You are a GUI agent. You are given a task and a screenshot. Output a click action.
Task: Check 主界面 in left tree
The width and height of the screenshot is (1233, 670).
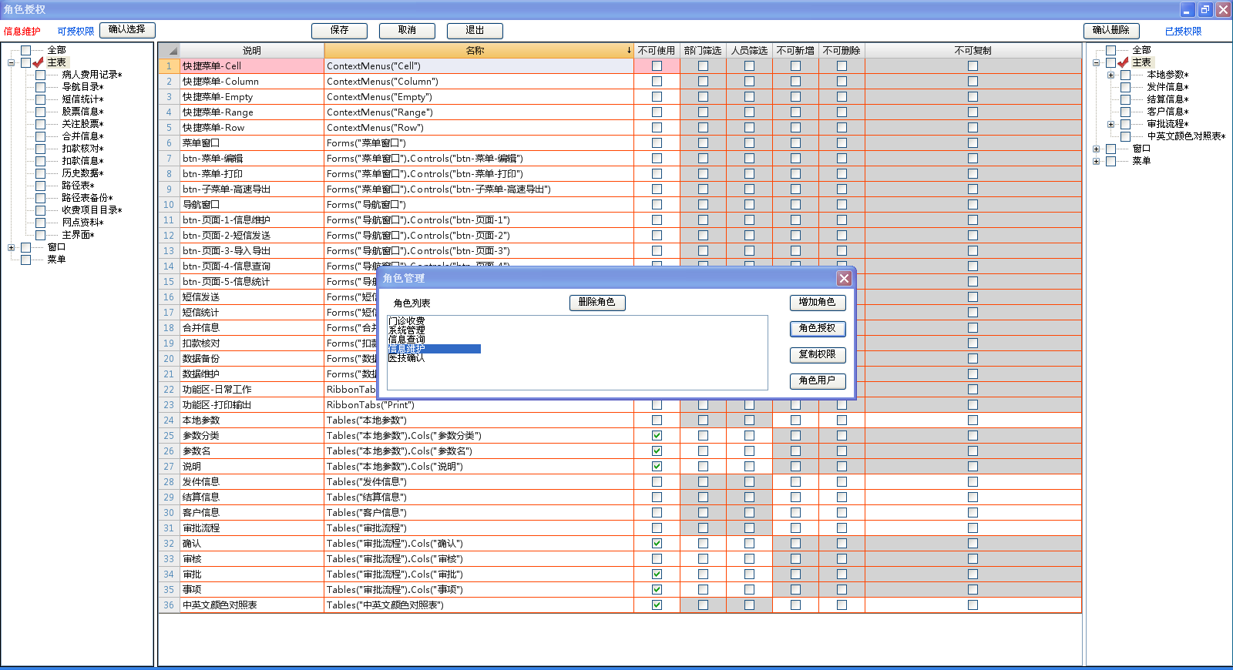point(41,235)
